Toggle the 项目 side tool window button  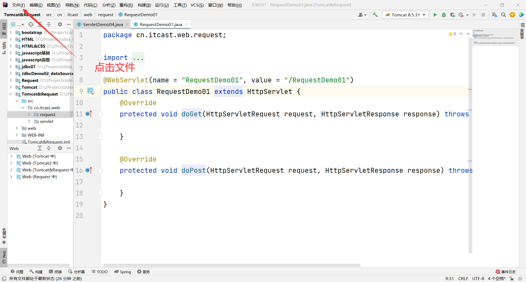[x=4, y=30]
